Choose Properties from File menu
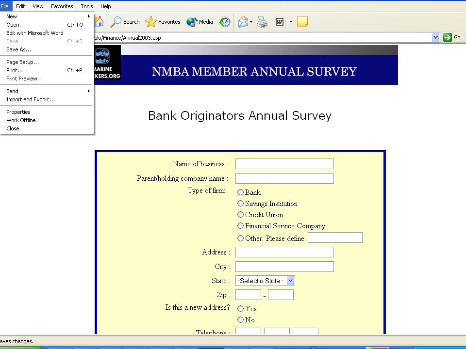Screen dimensions: 466x349 click(x=48, y=112)
